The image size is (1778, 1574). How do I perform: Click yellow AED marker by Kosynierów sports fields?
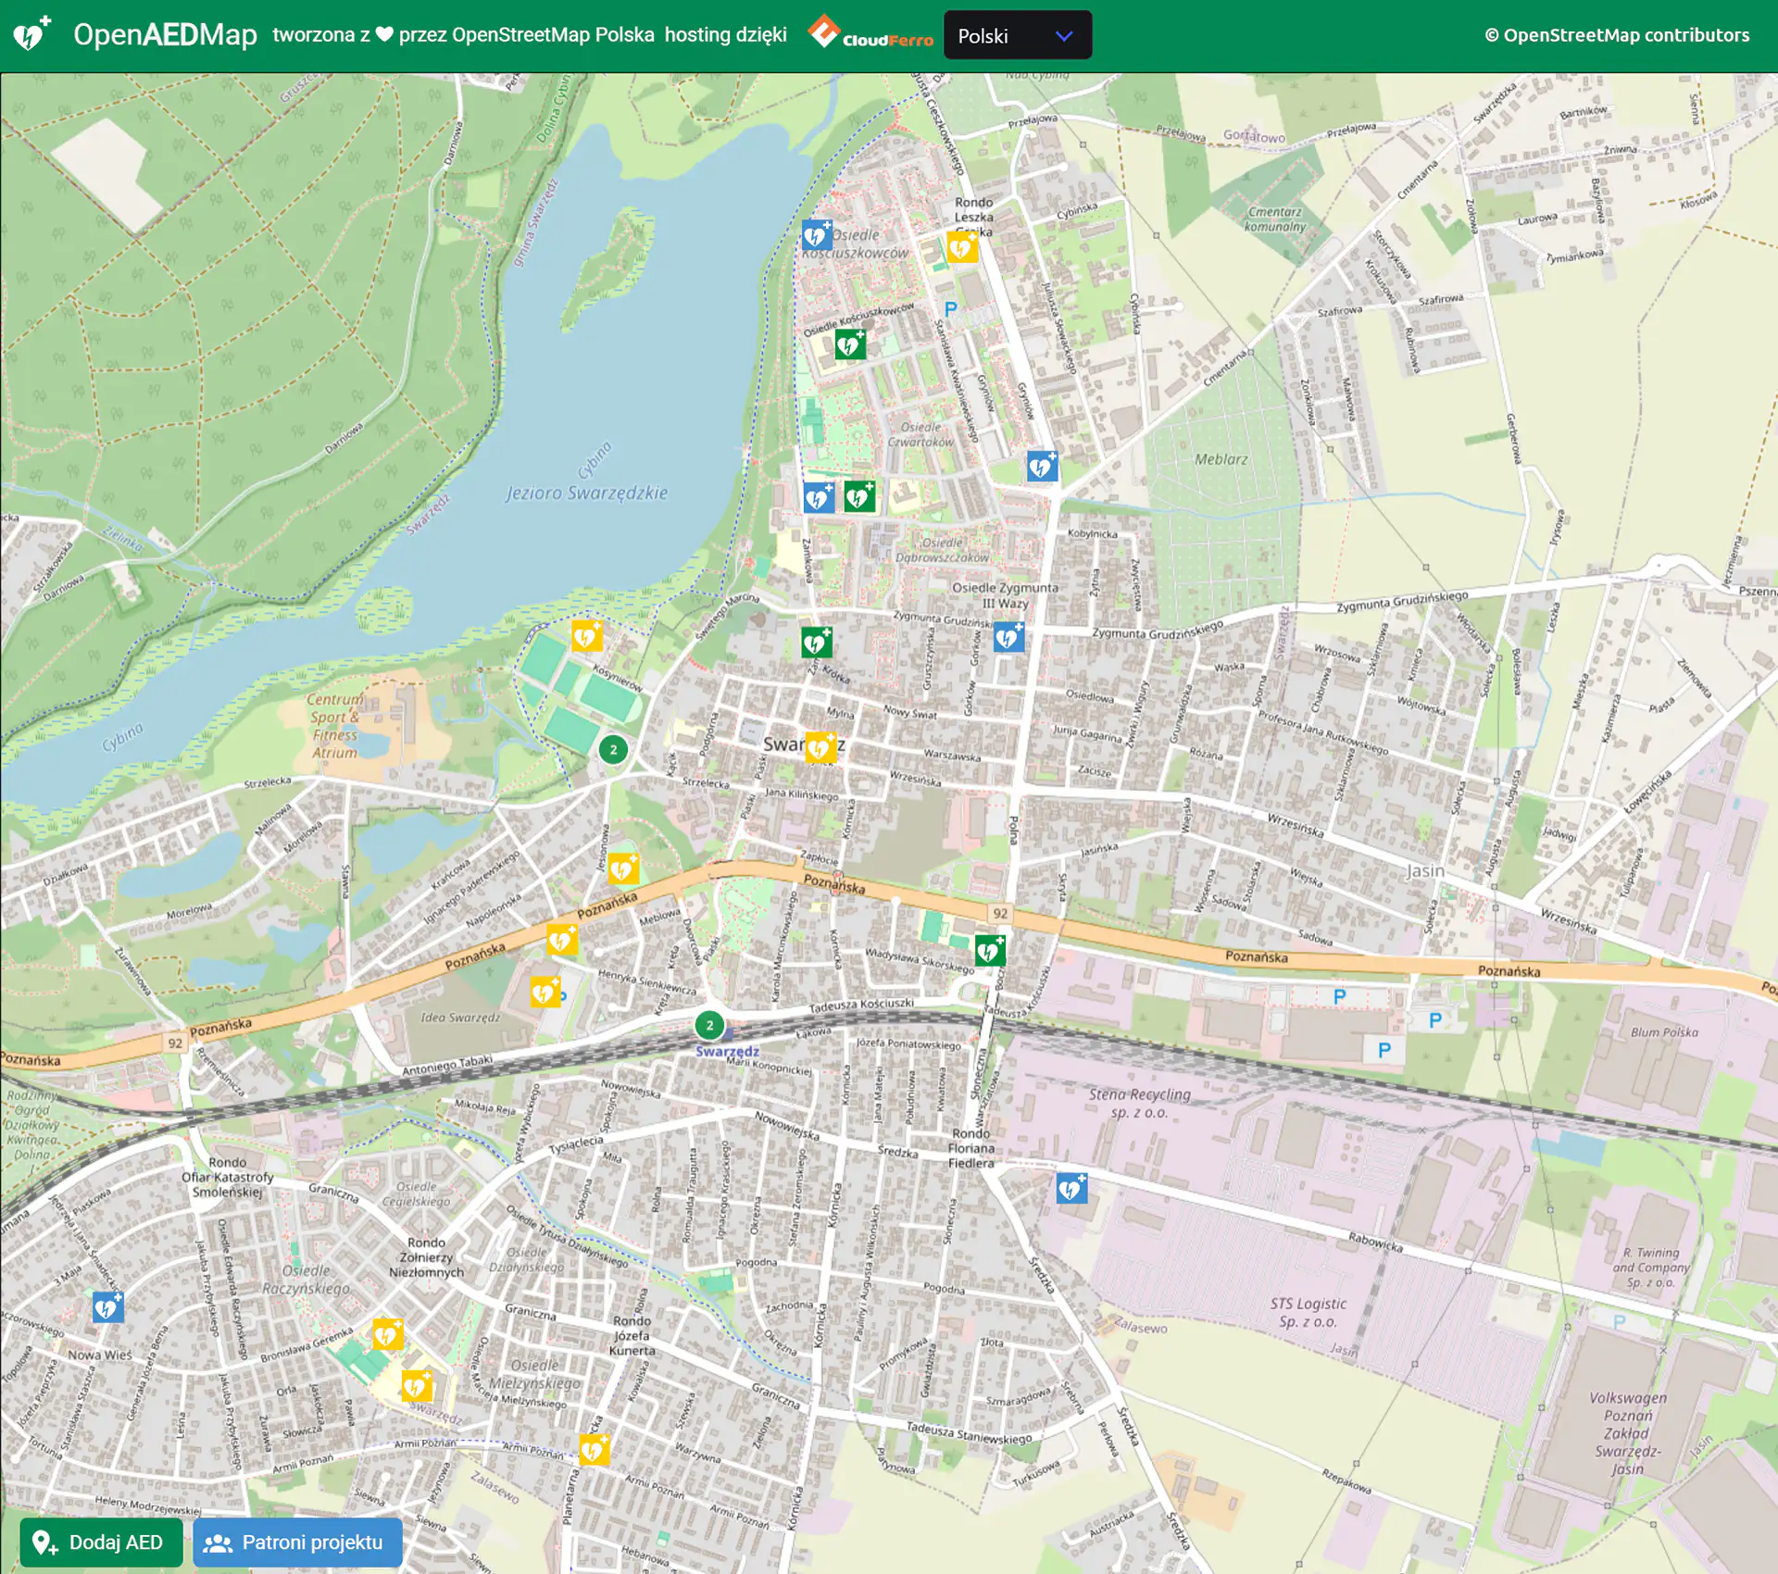[586, 636]
